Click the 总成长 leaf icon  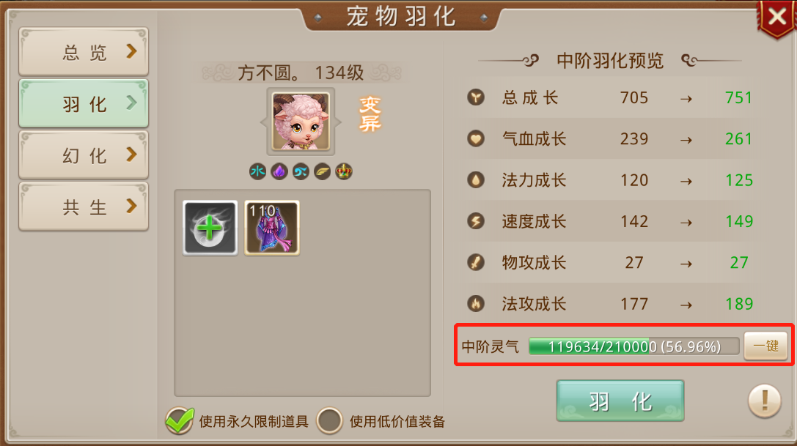tap(476, 97)
